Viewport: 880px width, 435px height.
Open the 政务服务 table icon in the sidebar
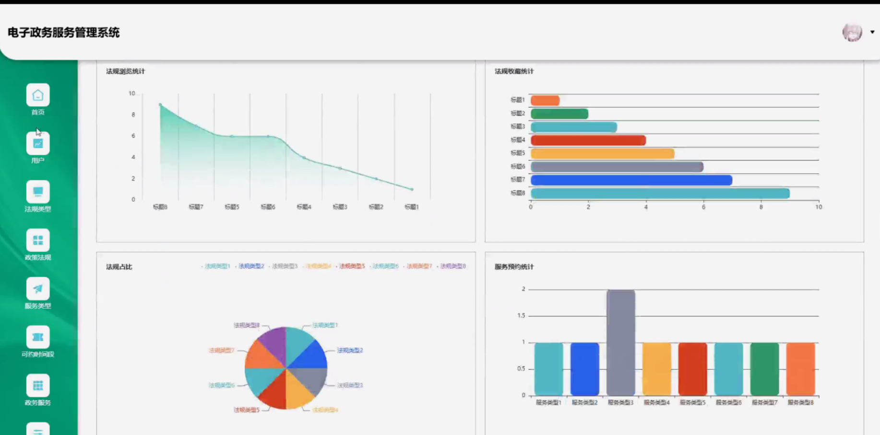pyautogui.click(x=38, y=386)
